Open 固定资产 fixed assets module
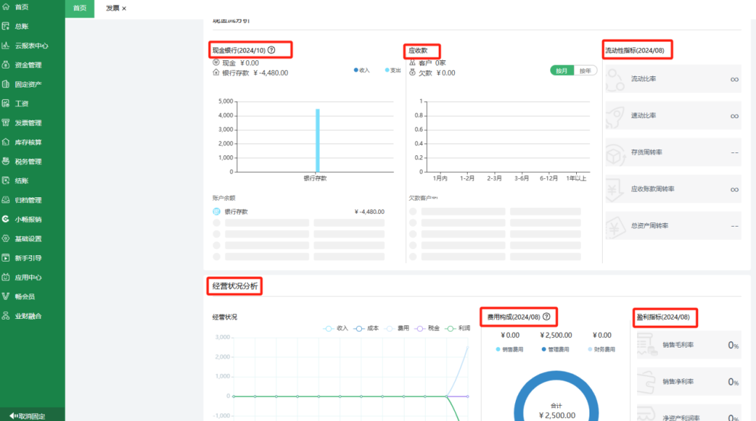Screen dimensions: 756x421 (x=27, y=85)
